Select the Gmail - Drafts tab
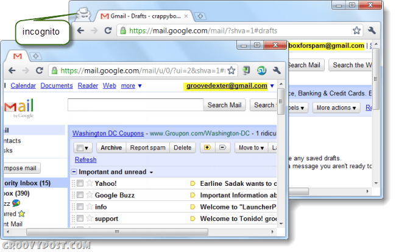396x252 pixels. coord(143,16)
